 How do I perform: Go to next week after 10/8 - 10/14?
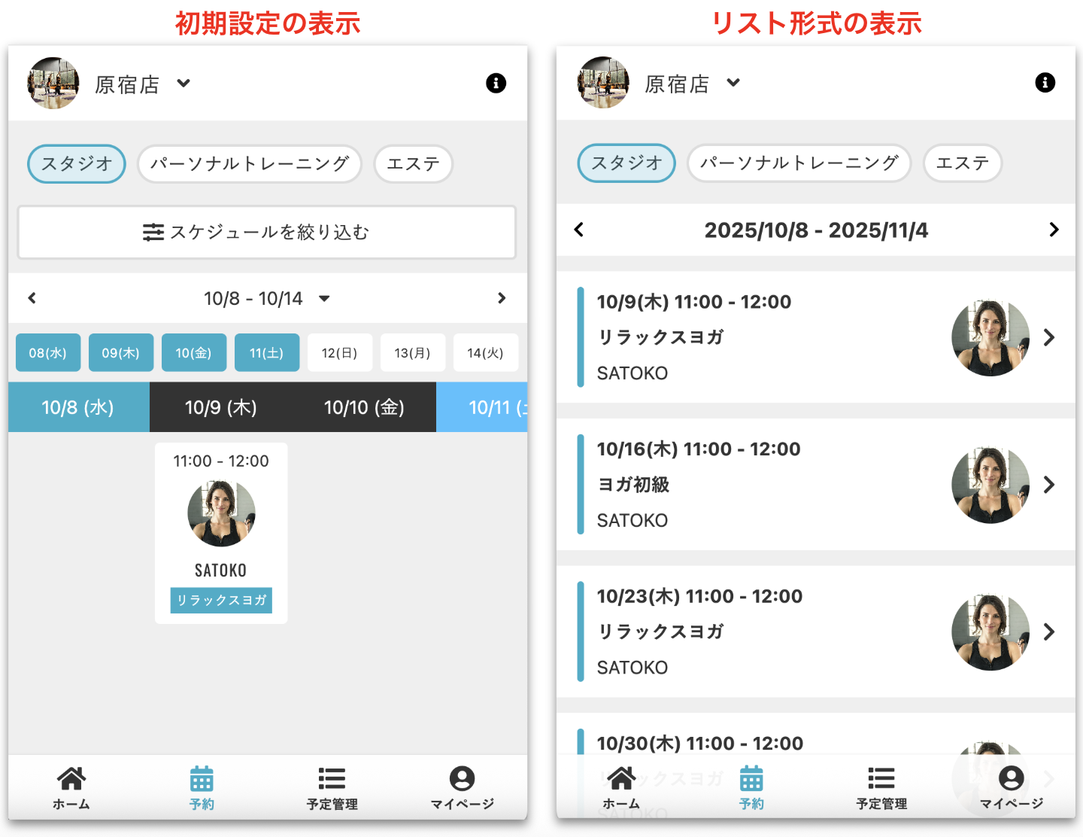502,298
